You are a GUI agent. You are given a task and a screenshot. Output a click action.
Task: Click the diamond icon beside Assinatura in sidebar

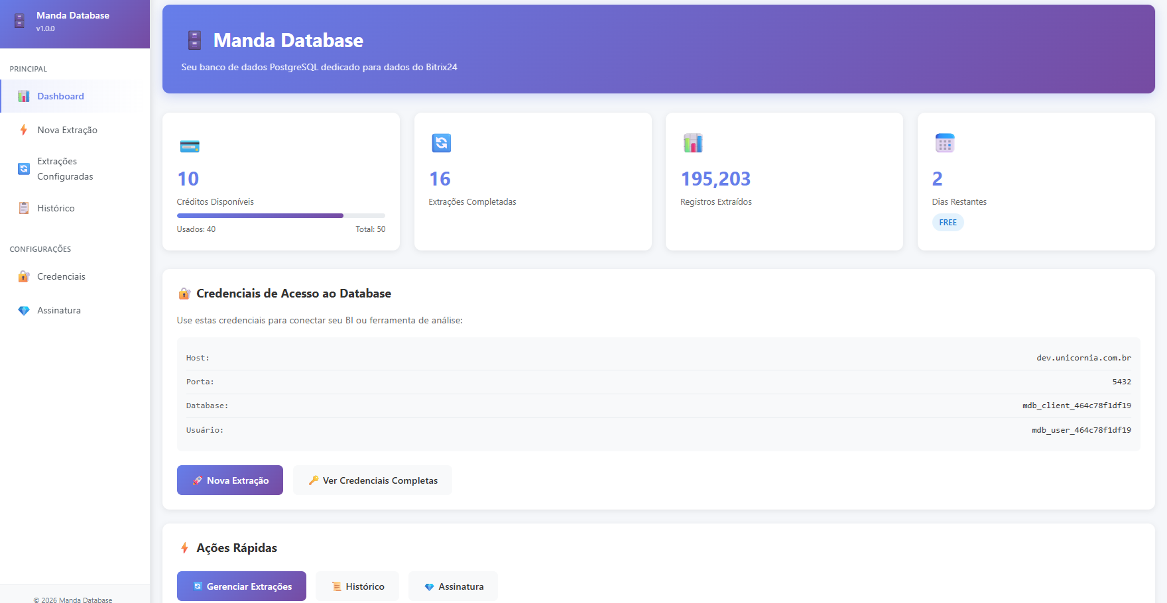24,311
